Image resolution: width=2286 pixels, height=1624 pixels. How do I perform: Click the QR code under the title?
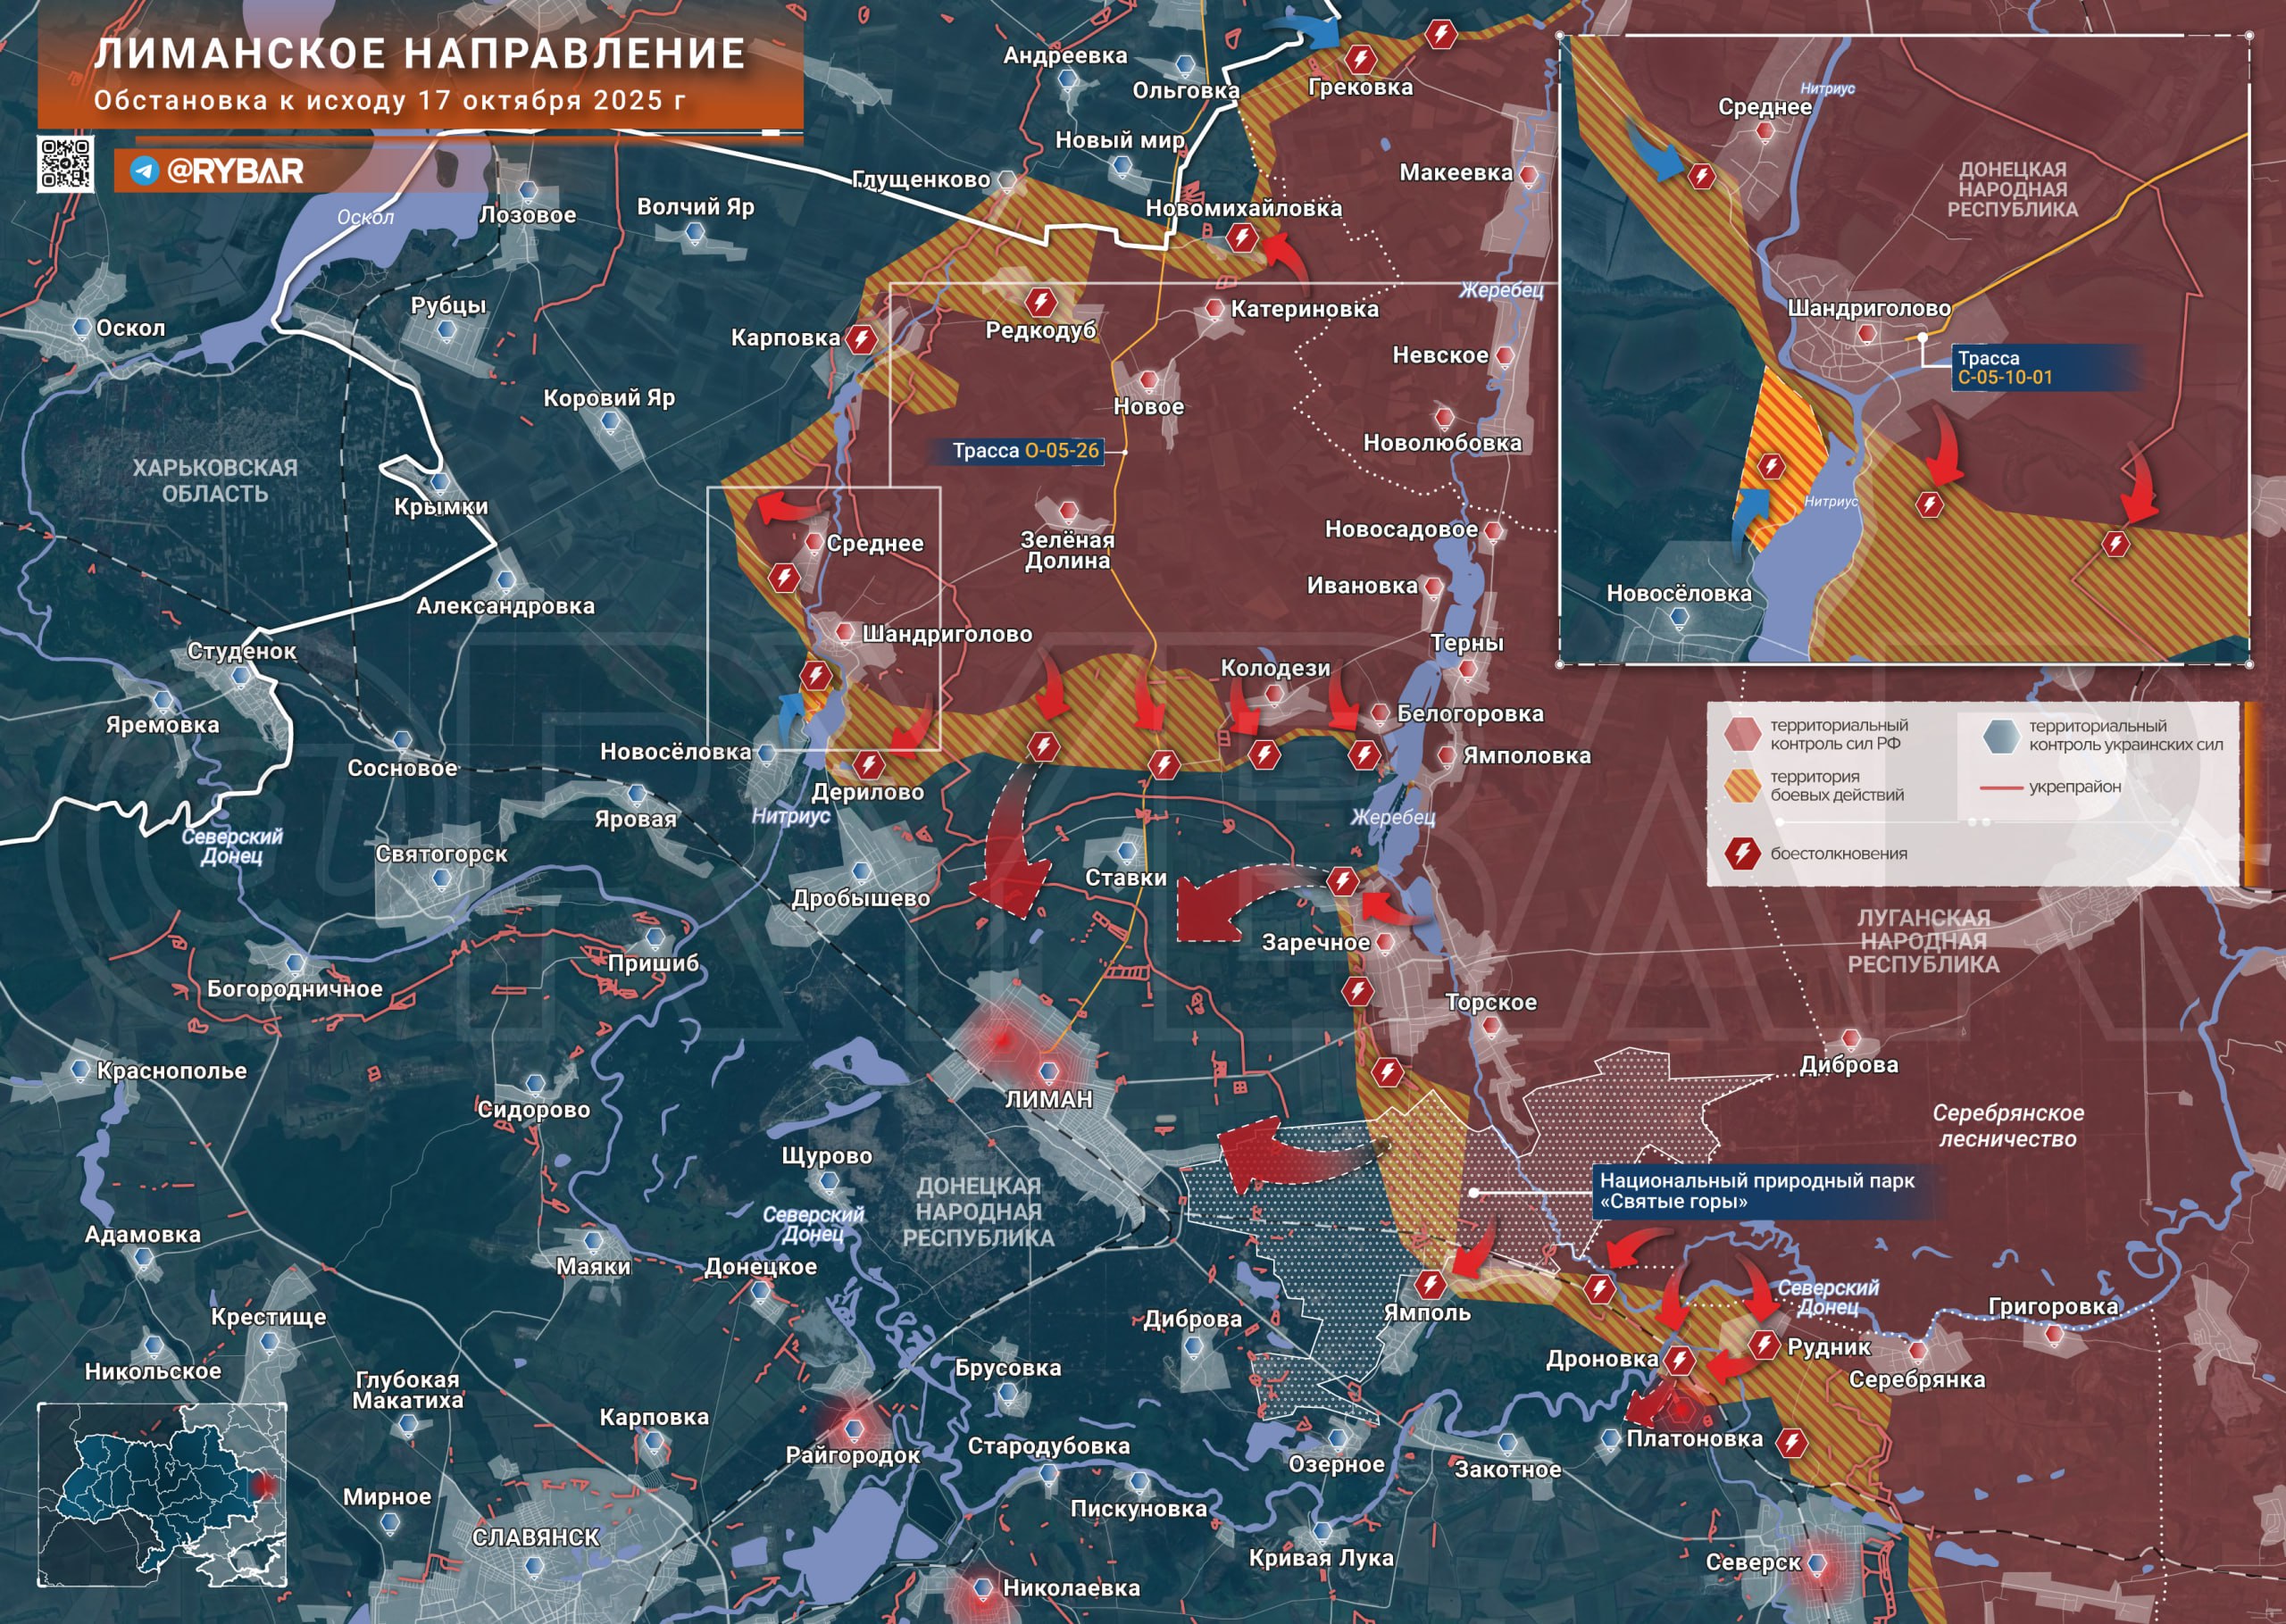click(x=66, y=163)
